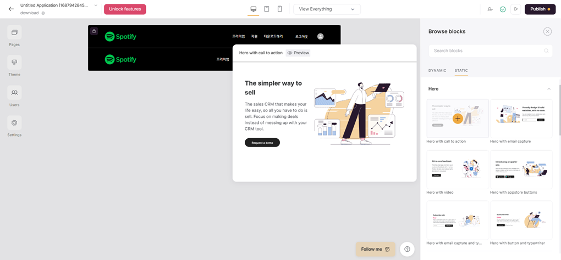Screen dimensions: 561x260
Task: Click the first Spotify logo in canvas
Action: click(120, 36)
